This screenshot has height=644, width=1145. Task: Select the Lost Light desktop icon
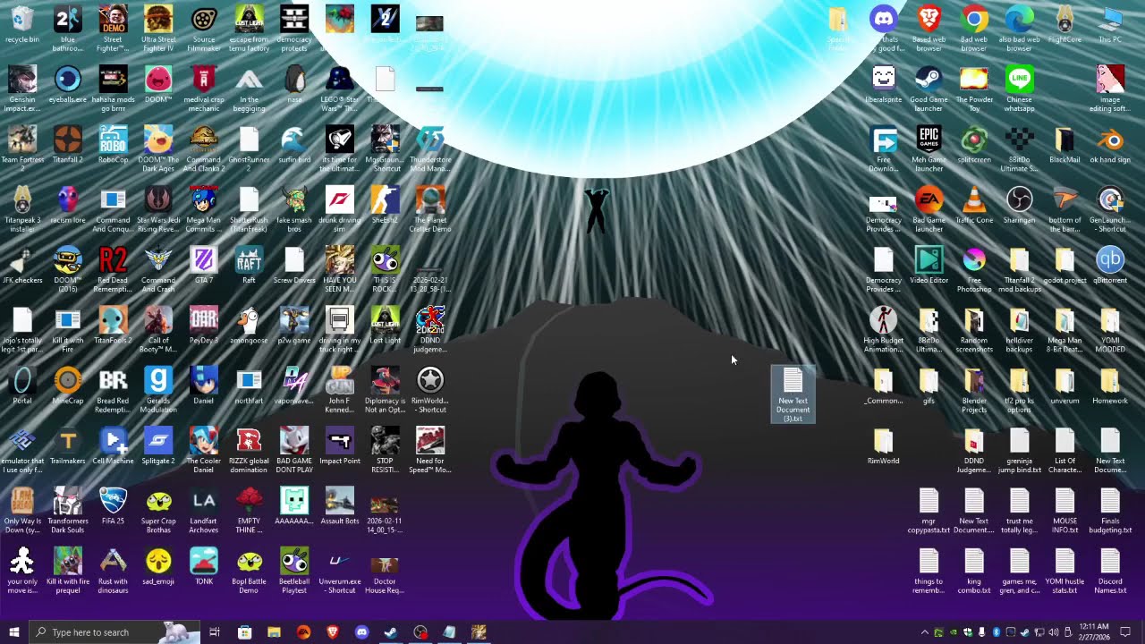tap(385, 326)
